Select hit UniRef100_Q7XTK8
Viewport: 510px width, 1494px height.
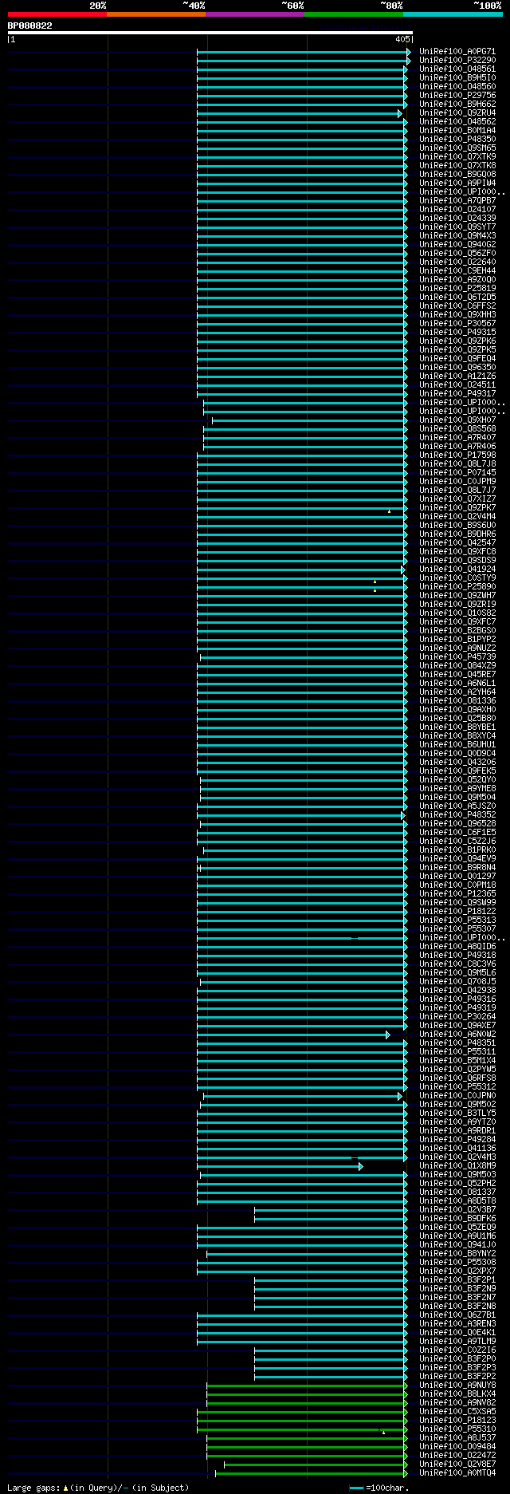pyautogui.click(x=457, y=166)
